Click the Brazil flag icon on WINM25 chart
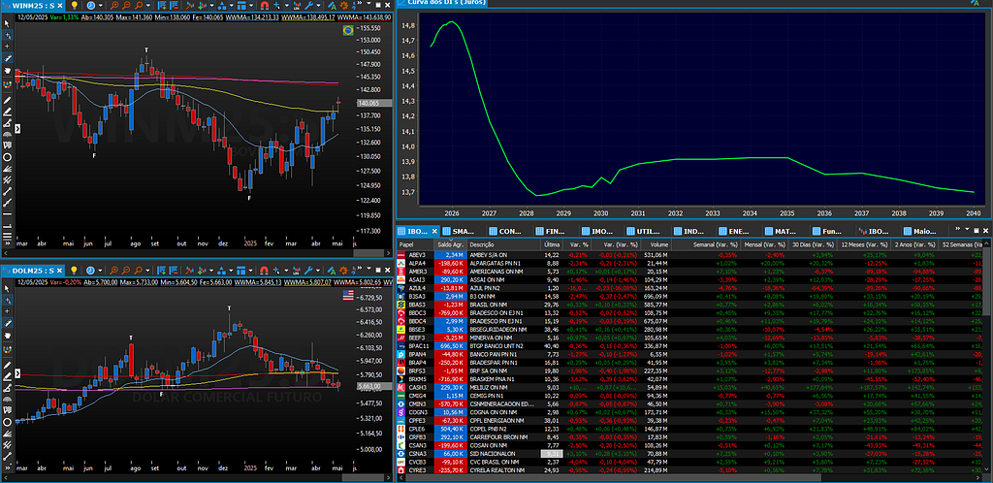The height and width of the screenshot is (483, 993). pyautogui.click(x=348, y=30)
